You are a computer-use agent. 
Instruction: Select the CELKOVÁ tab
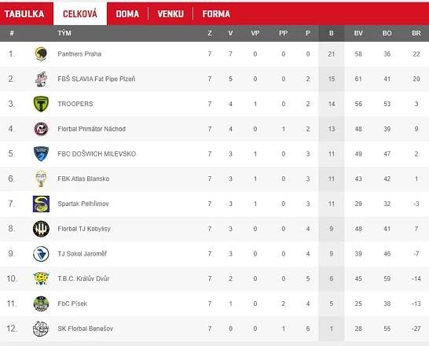coord(80,13)
